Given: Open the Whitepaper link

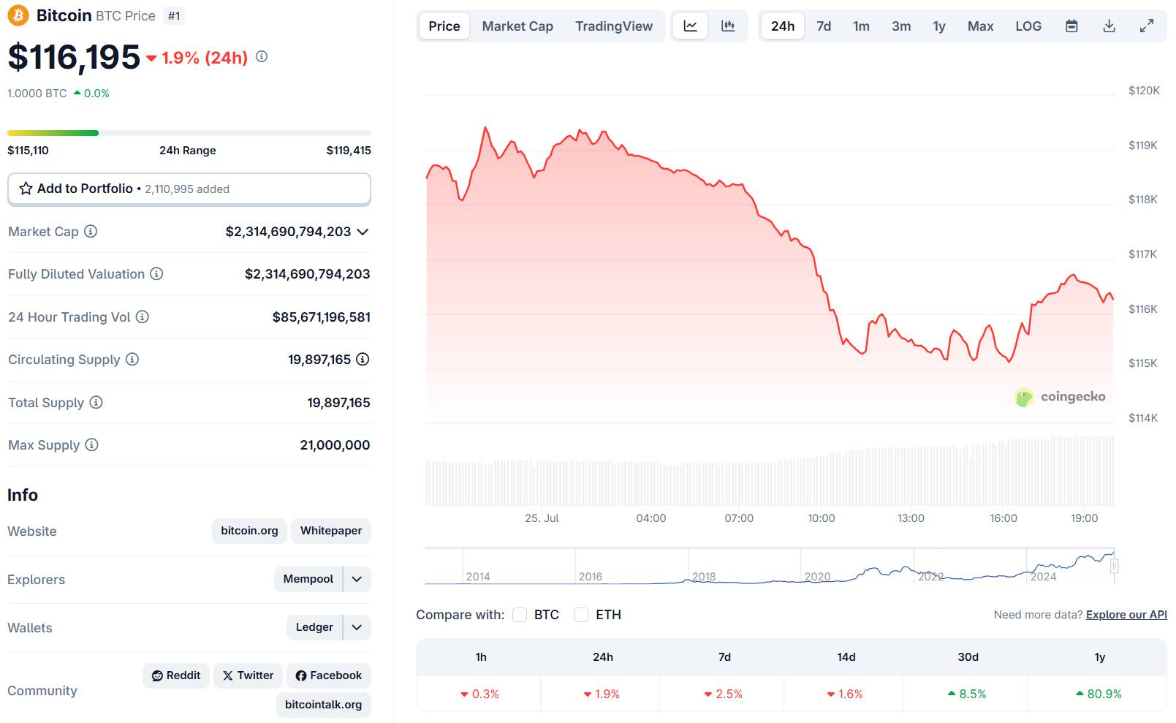Looking at the screenshot, I should pyautogui.click(x=331, y=531).
